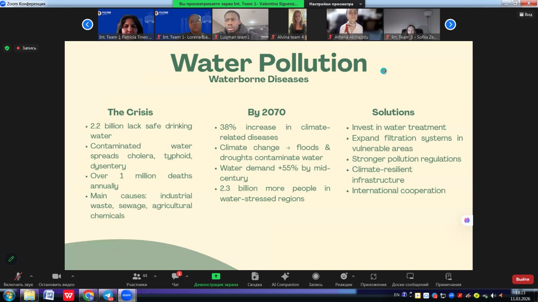Open Telegram from the Windows taskbar
538x302 pixels.
click(x=107, y=295)
